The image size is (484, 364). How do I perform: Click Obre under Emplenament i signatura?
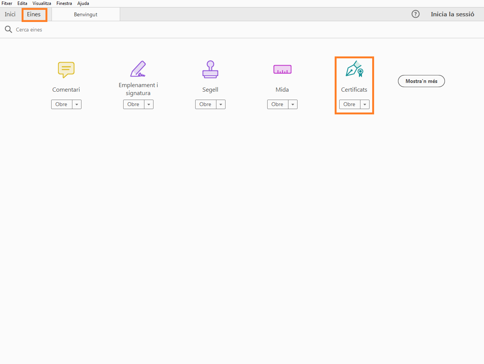(133, 104)
